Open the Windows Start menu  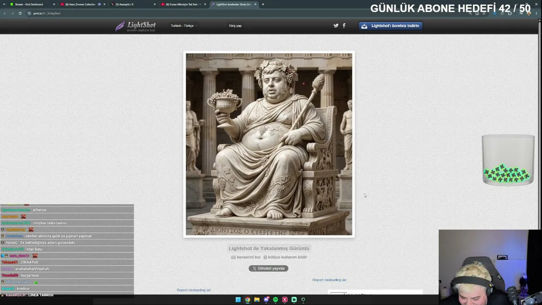coord(238,300)
